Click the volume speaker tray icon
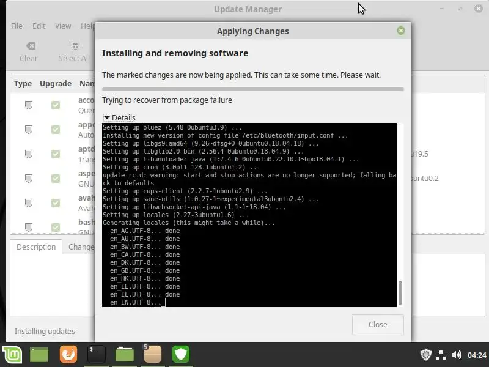Image resolution: width=489 pixels, height=367 pixels. click(457, 355)
